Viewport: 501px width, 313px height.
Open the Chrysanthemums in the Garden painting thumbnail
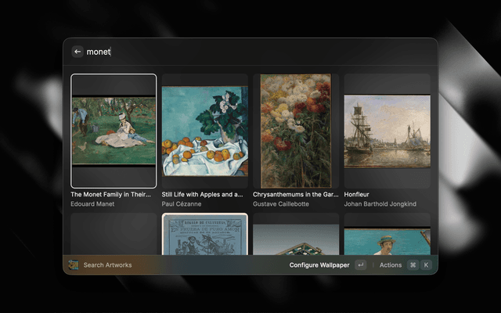tap(296, 131)
